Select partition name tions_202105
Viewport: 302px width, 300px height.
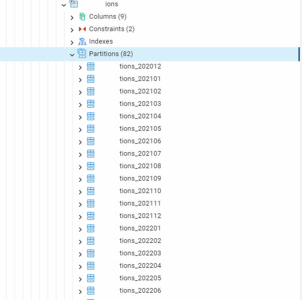click(x=140, y=129)
